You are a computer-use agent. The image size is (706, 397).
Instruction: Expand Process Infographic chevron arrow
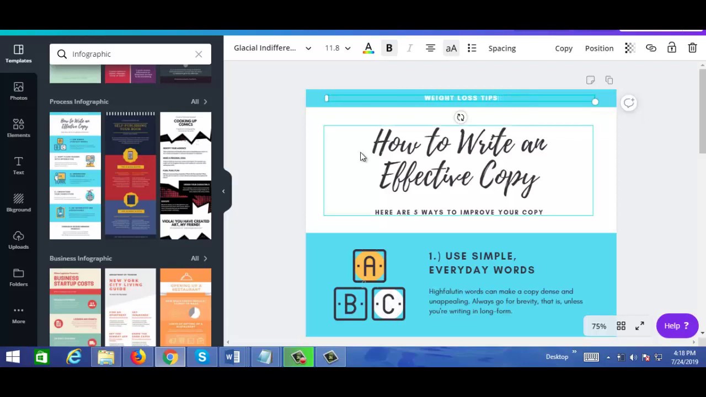(205, 101)
